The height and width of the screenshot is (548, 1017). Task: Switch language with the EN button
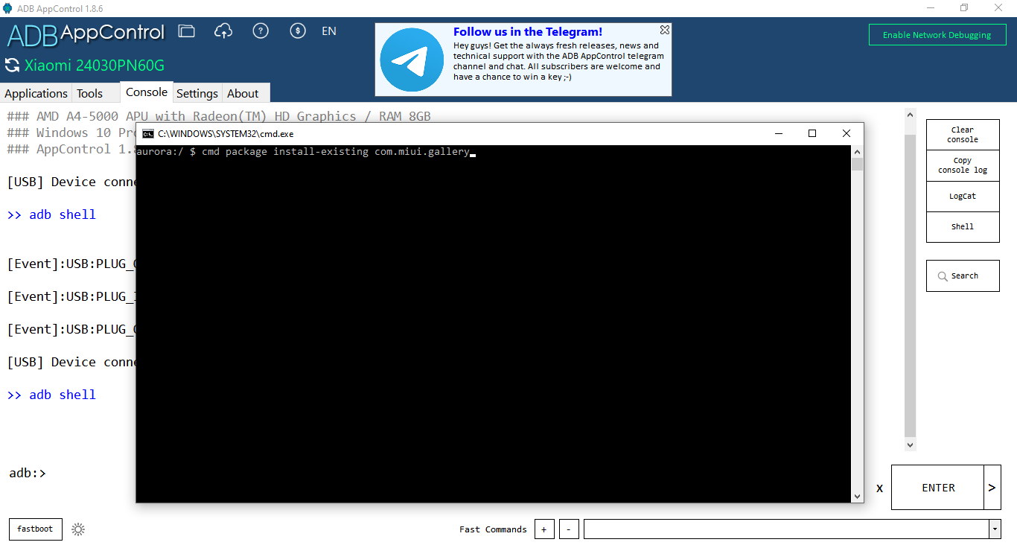pyautogui.click(x=329, y=31)
